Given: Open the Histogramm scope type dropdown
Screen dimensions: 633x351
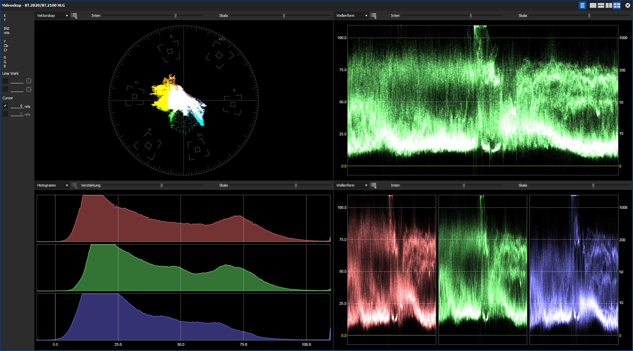Looking at the screenshot, I should 52,185.
